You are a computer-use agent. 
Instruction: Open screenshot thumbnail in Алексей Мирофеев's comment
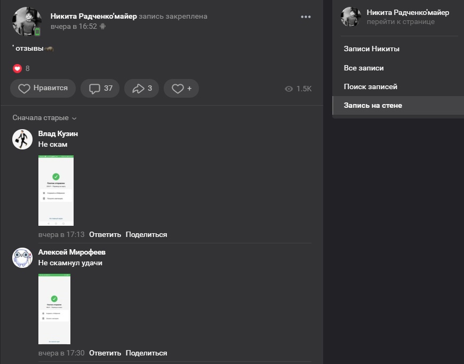coord(54,308)
